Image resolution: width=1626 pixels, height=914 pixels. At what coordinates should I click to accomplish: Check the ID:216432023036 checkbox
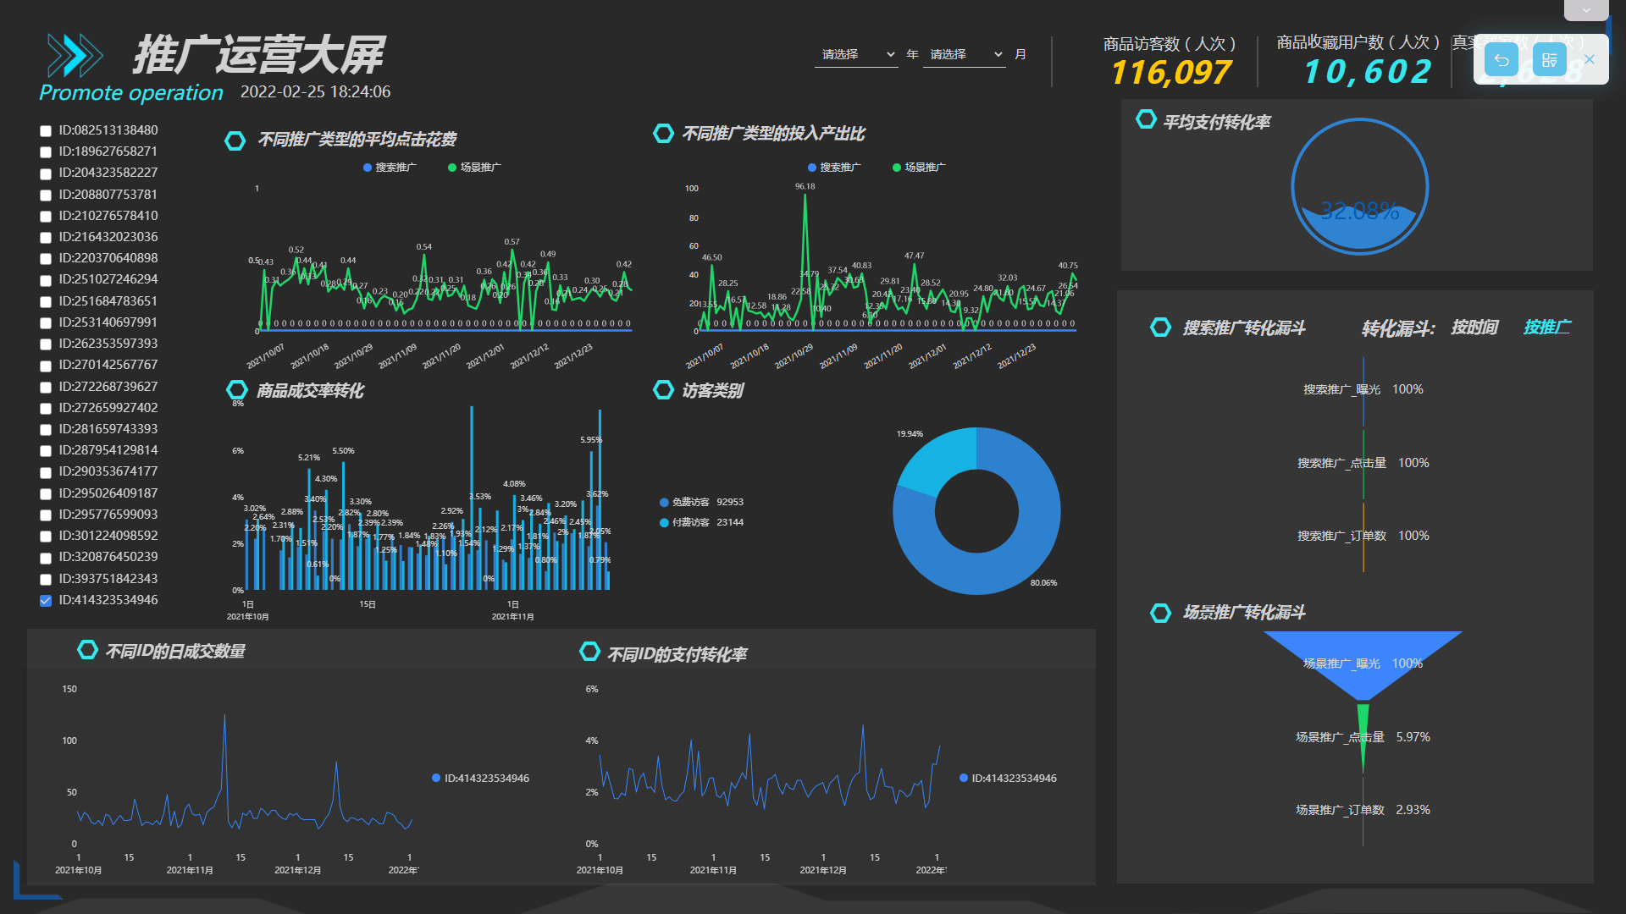(46, 238)
